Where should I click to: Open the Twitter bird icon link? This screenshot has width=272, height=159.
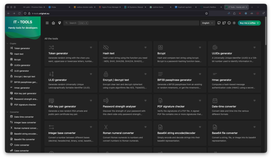coord(224,23)
